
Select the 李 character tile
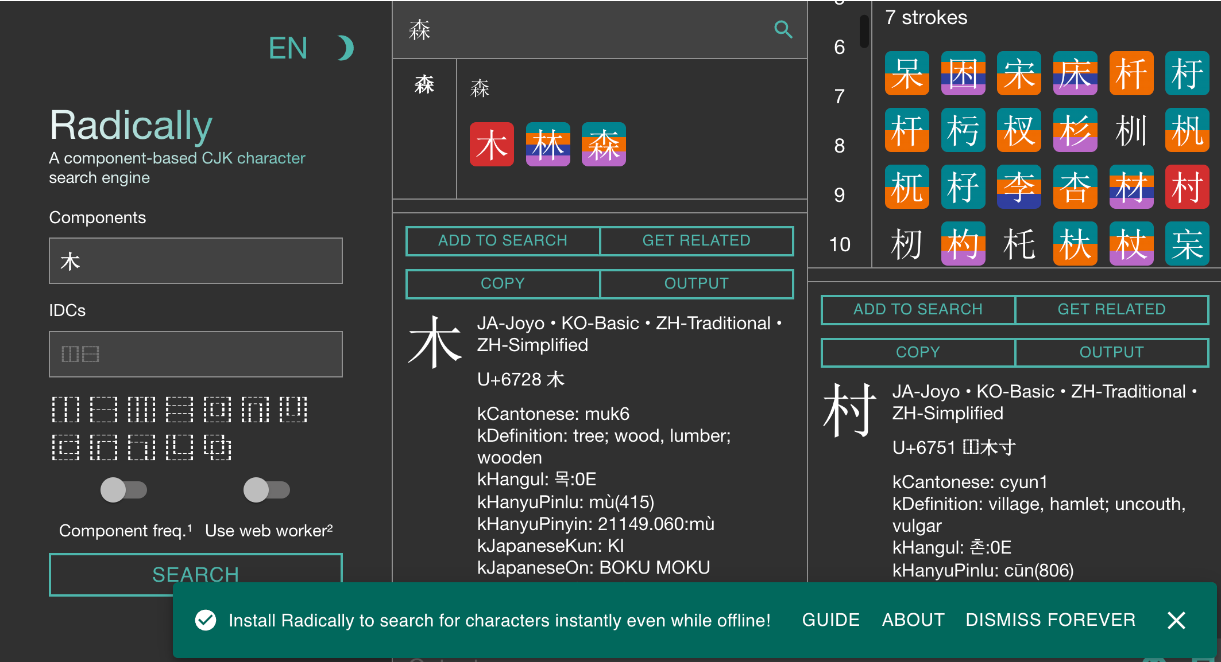pos(1019,187)
